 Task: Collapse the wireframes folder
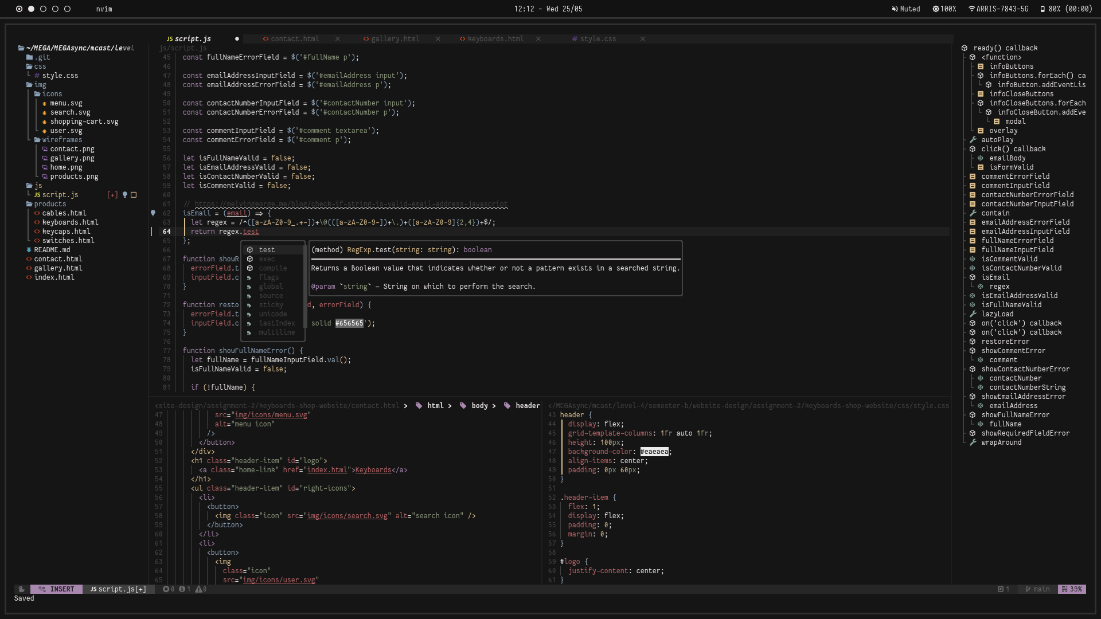point(62,140)
